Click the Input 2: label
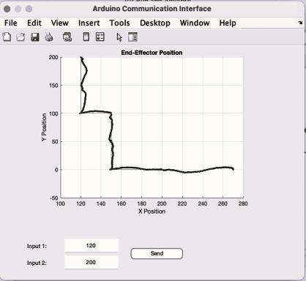Viewport: 306px width, 281px height. (37, 263)
